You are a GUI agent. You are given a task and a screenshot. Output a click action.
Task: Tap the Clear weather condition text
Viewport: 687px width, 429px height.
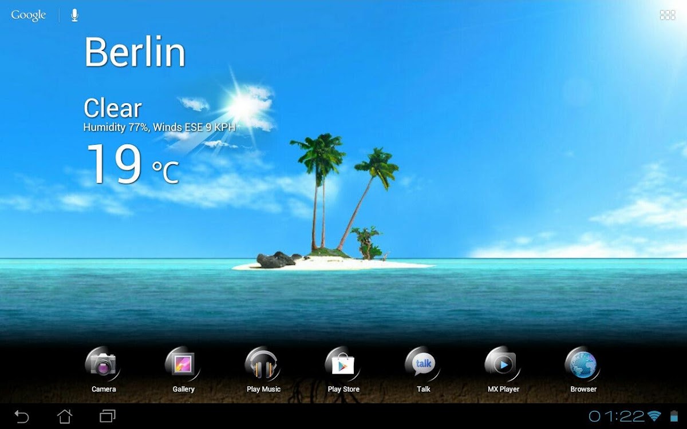[x=113, y=108]
